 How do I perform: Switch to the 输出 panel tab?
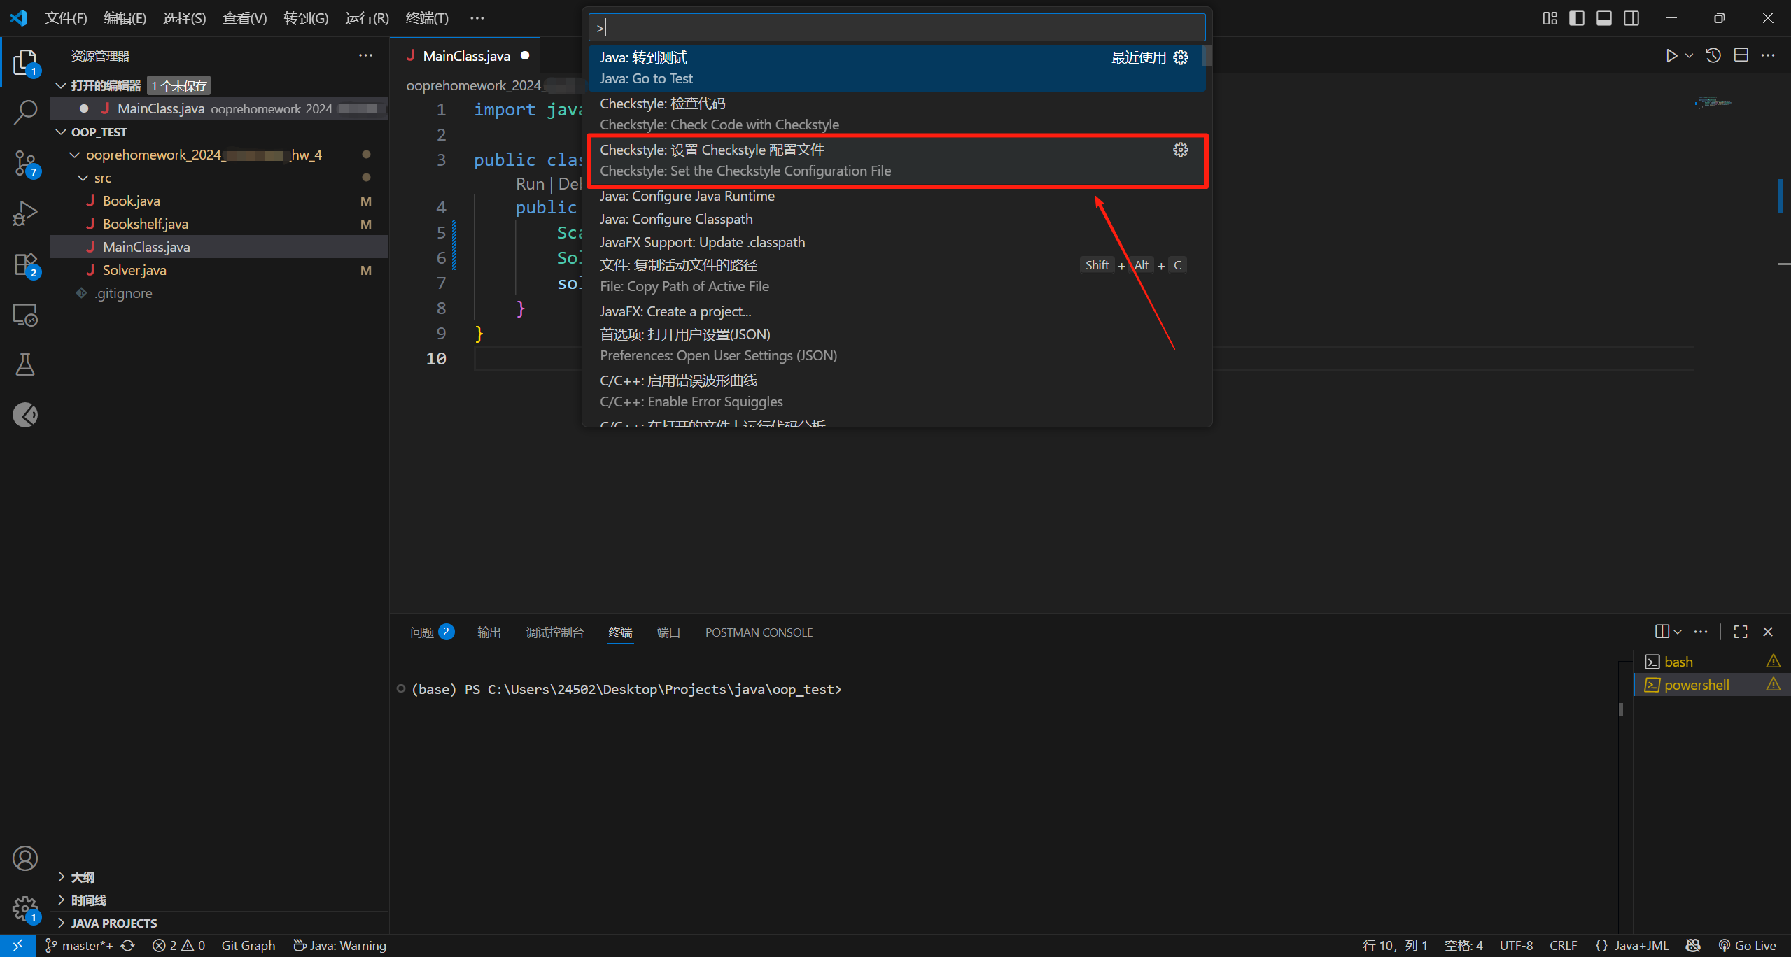point(489,632)
